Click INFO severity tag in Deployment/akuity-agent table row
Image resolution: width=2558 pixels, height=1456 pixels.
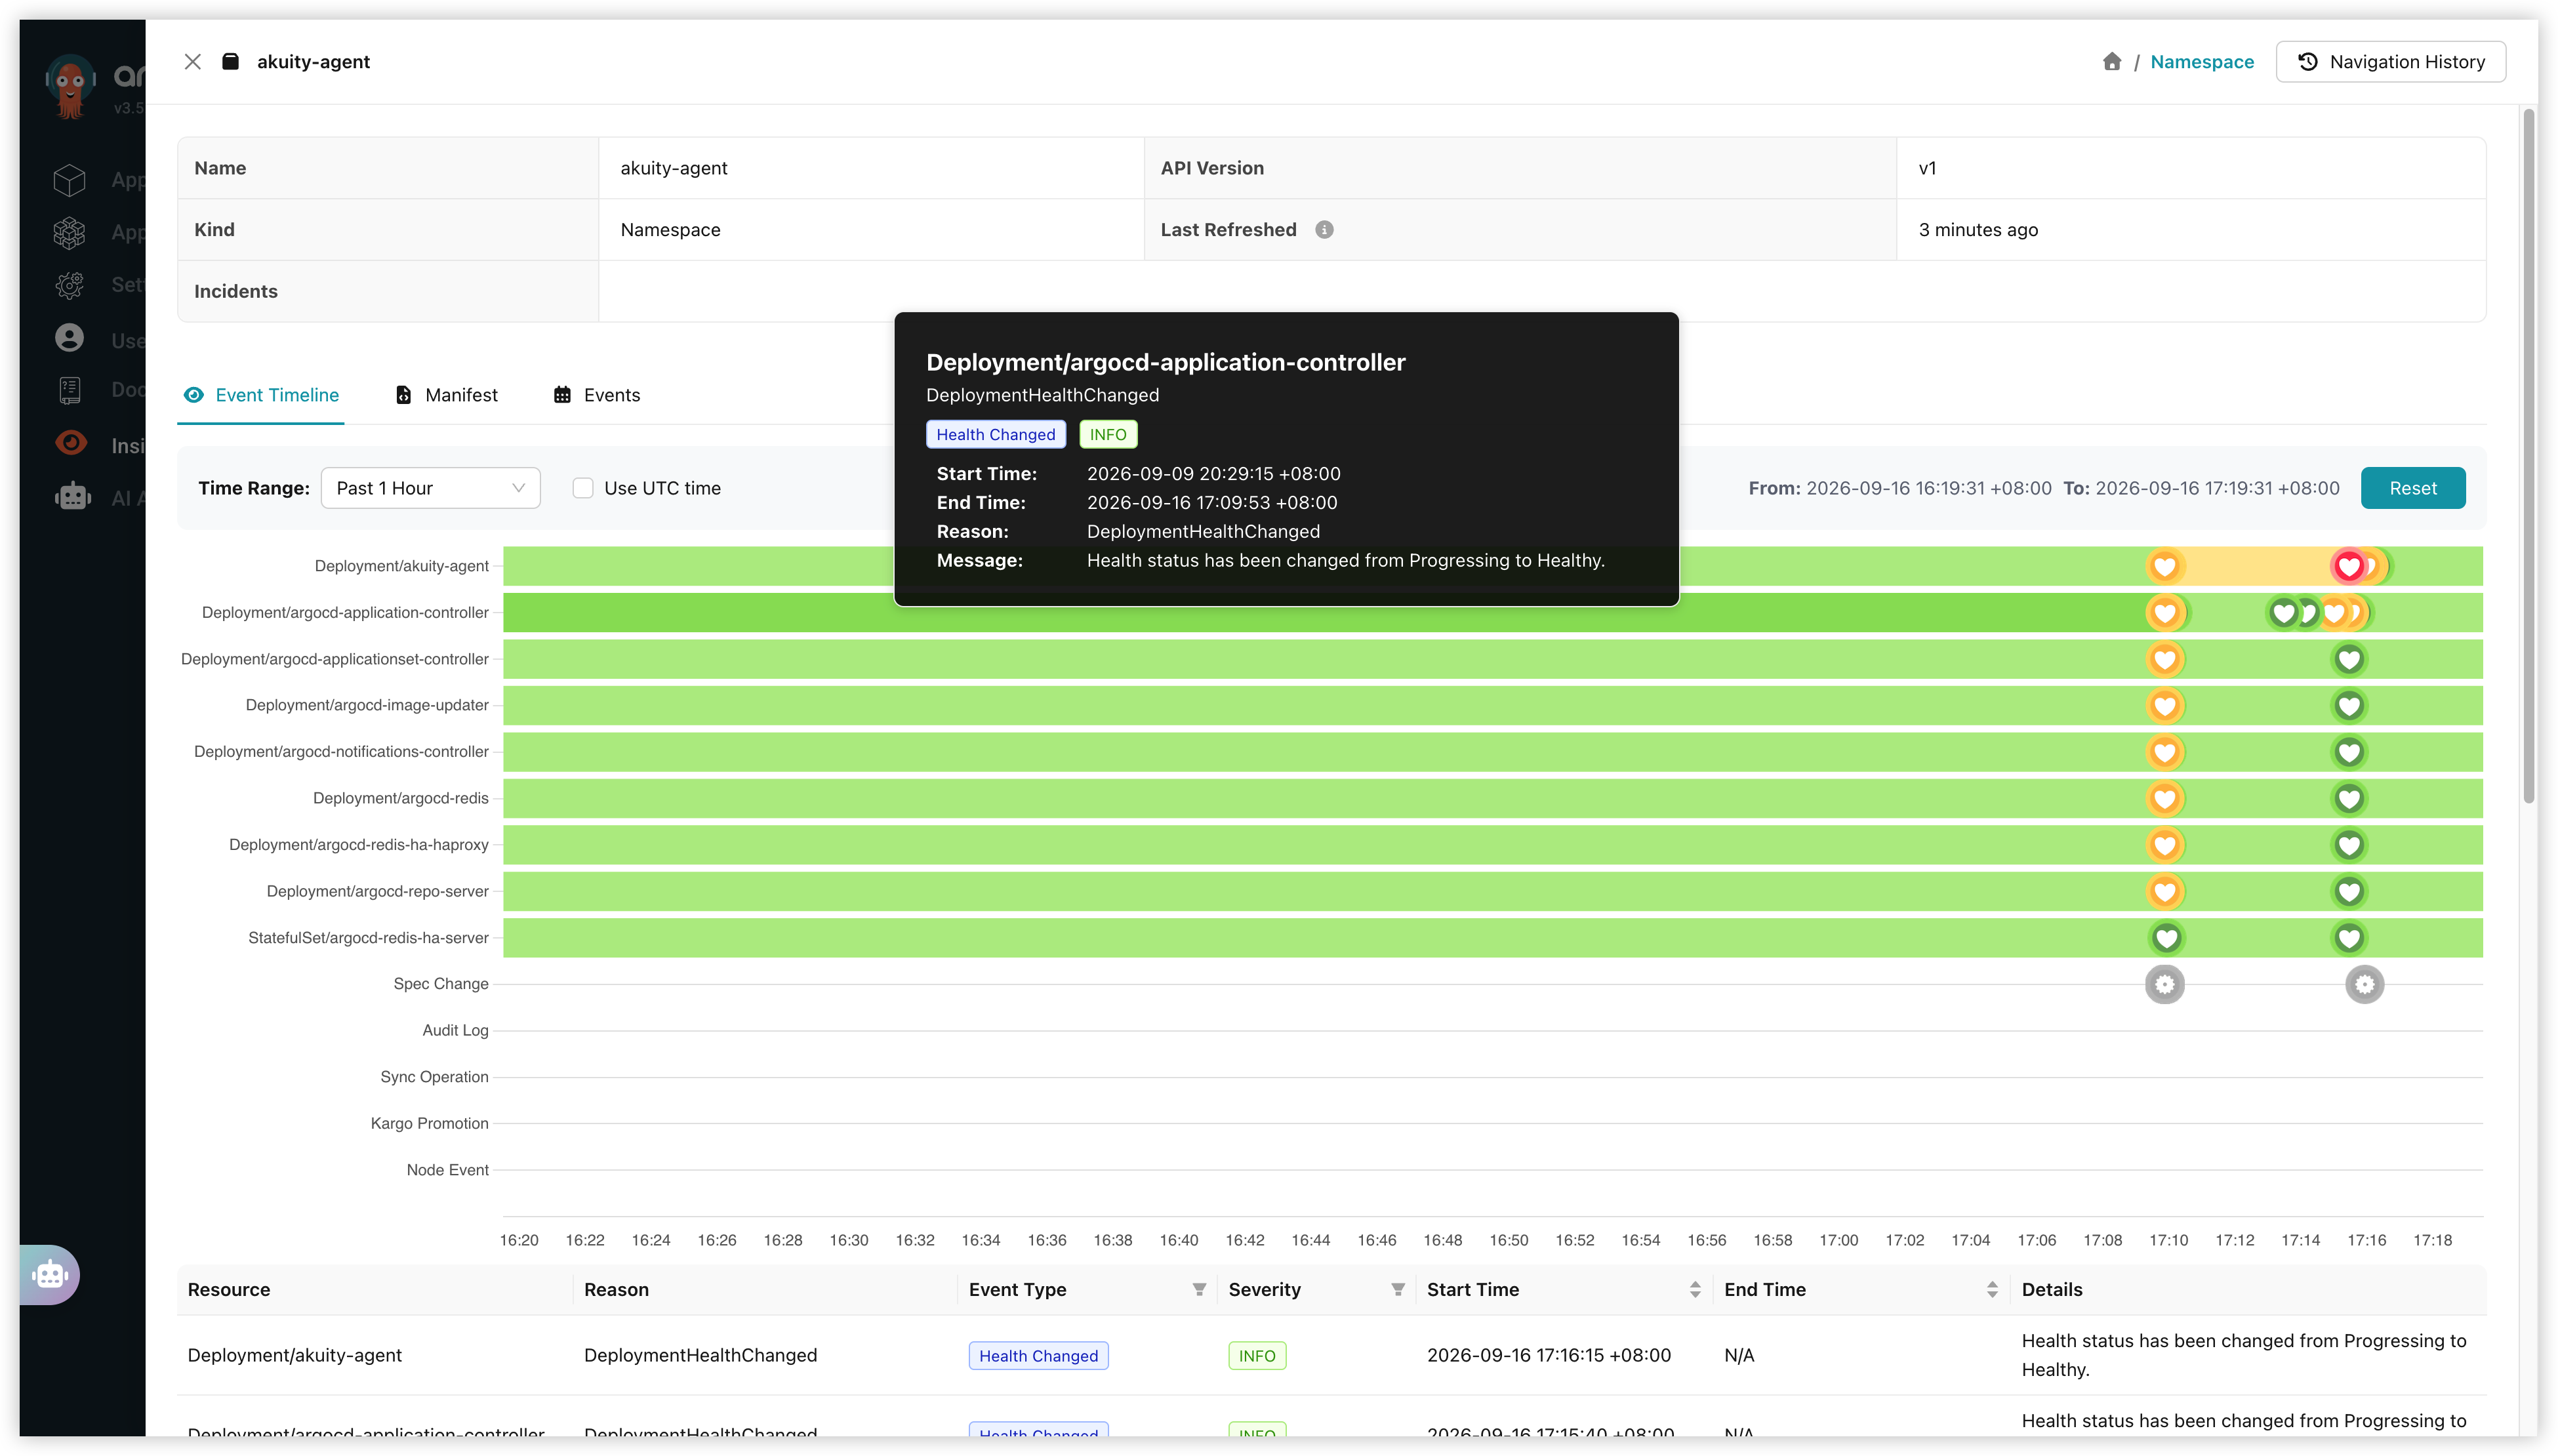point(1256,1356)
